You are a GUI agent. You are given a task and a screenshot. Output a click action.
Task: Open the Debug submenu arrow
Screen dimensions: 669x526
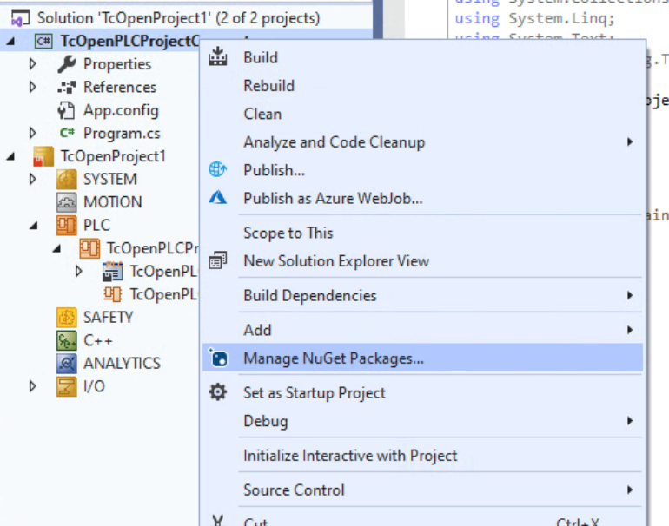tap(630, 421)
